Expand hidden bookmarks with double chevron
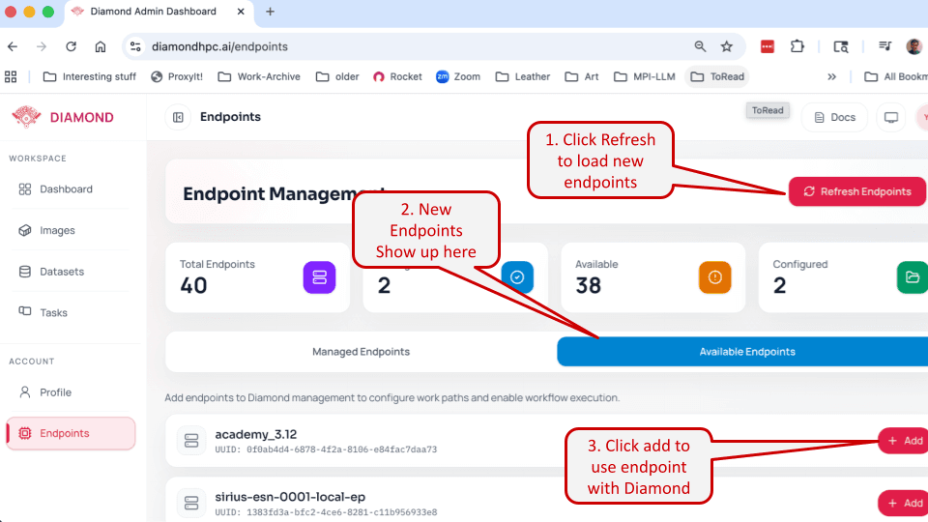Image resolution: width=928 pixels, height=522 pixels. point(831,76)
